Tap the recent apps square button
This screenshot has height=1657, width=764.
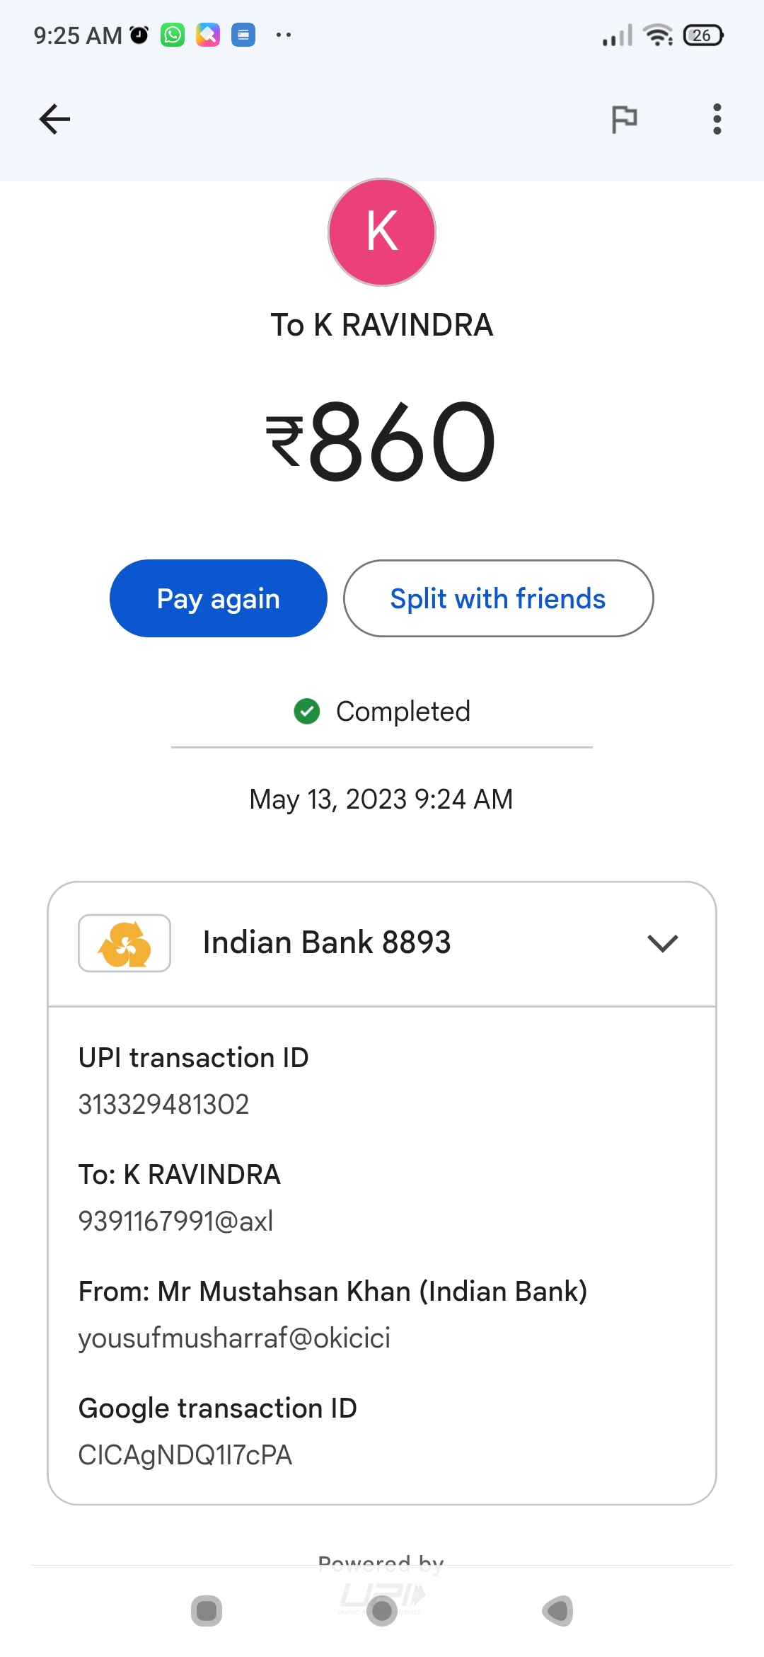pos(207,1611)
